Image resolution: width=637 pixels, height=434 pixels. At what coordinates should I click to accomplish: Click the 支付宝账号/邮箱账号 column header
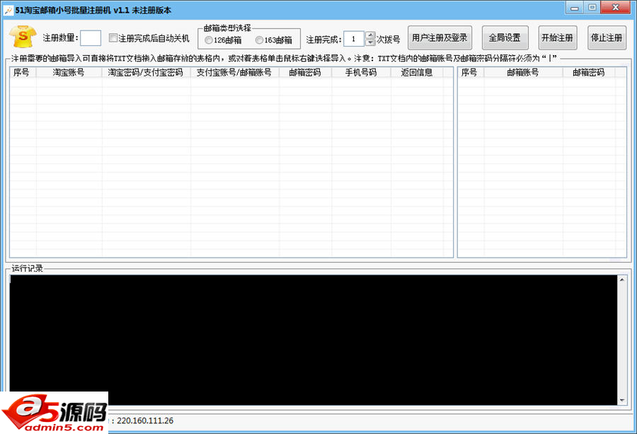point(234,72)
